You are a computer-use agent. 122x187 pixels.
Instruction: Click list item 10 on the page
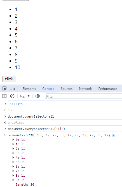point(18,67)
